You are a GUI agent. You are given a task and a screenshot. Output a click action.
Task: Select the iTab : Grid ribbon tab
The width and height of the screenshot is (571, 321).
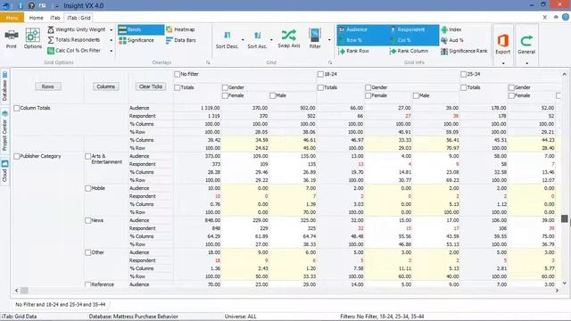79,18
